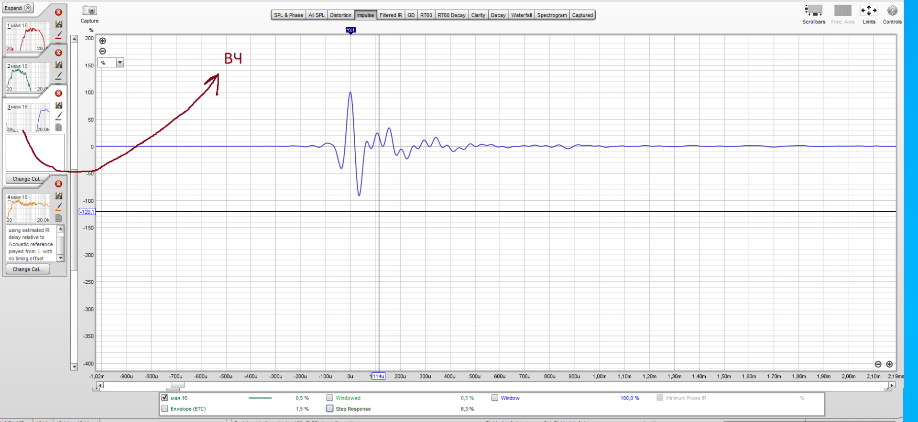Open the % Y-axis units dropdown
918x422 pixels.
click(x=120, y=63)
